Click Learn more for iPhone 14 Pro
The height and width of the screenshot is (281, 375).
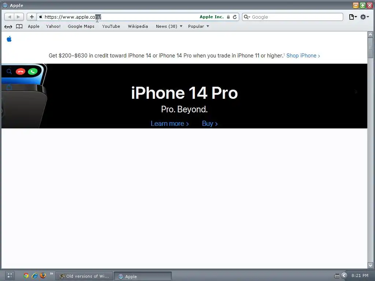pyautogui.click(x=170, y=124)
